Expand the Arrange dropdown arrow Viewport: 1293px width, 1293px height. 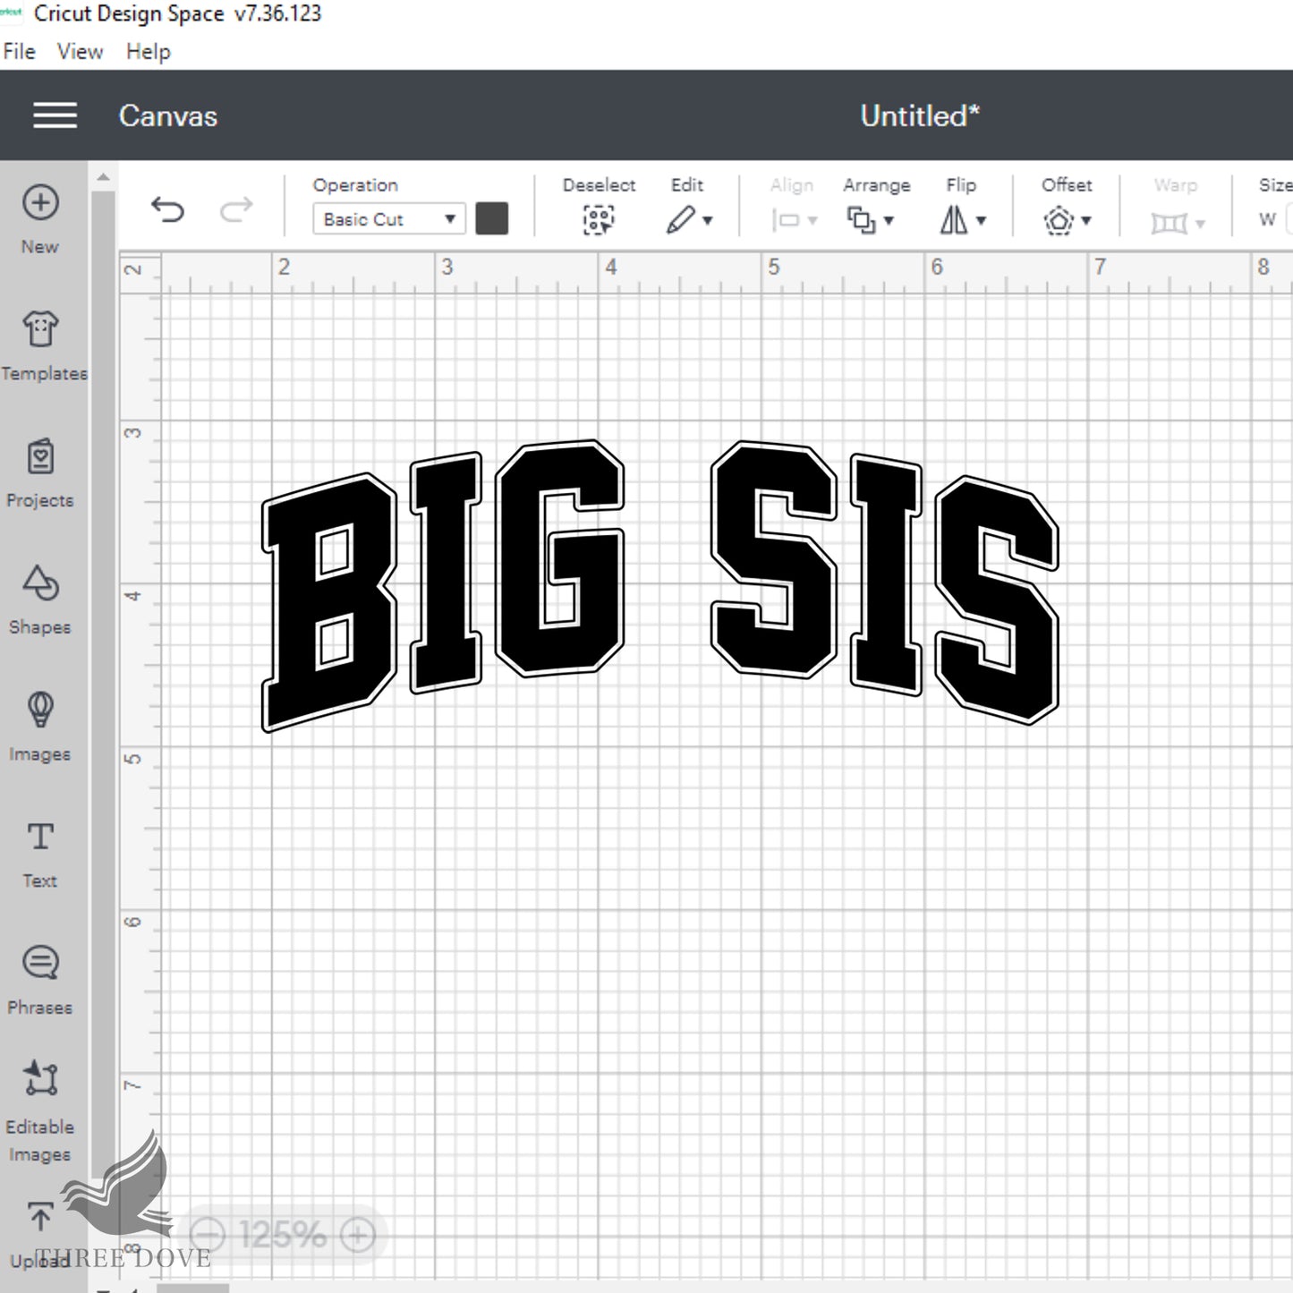click(889, 221)
